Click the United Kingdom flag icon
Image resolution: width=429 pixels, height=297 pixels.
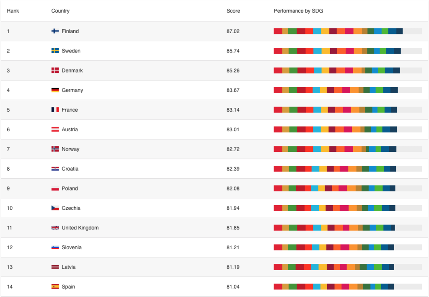click(54, 227)
